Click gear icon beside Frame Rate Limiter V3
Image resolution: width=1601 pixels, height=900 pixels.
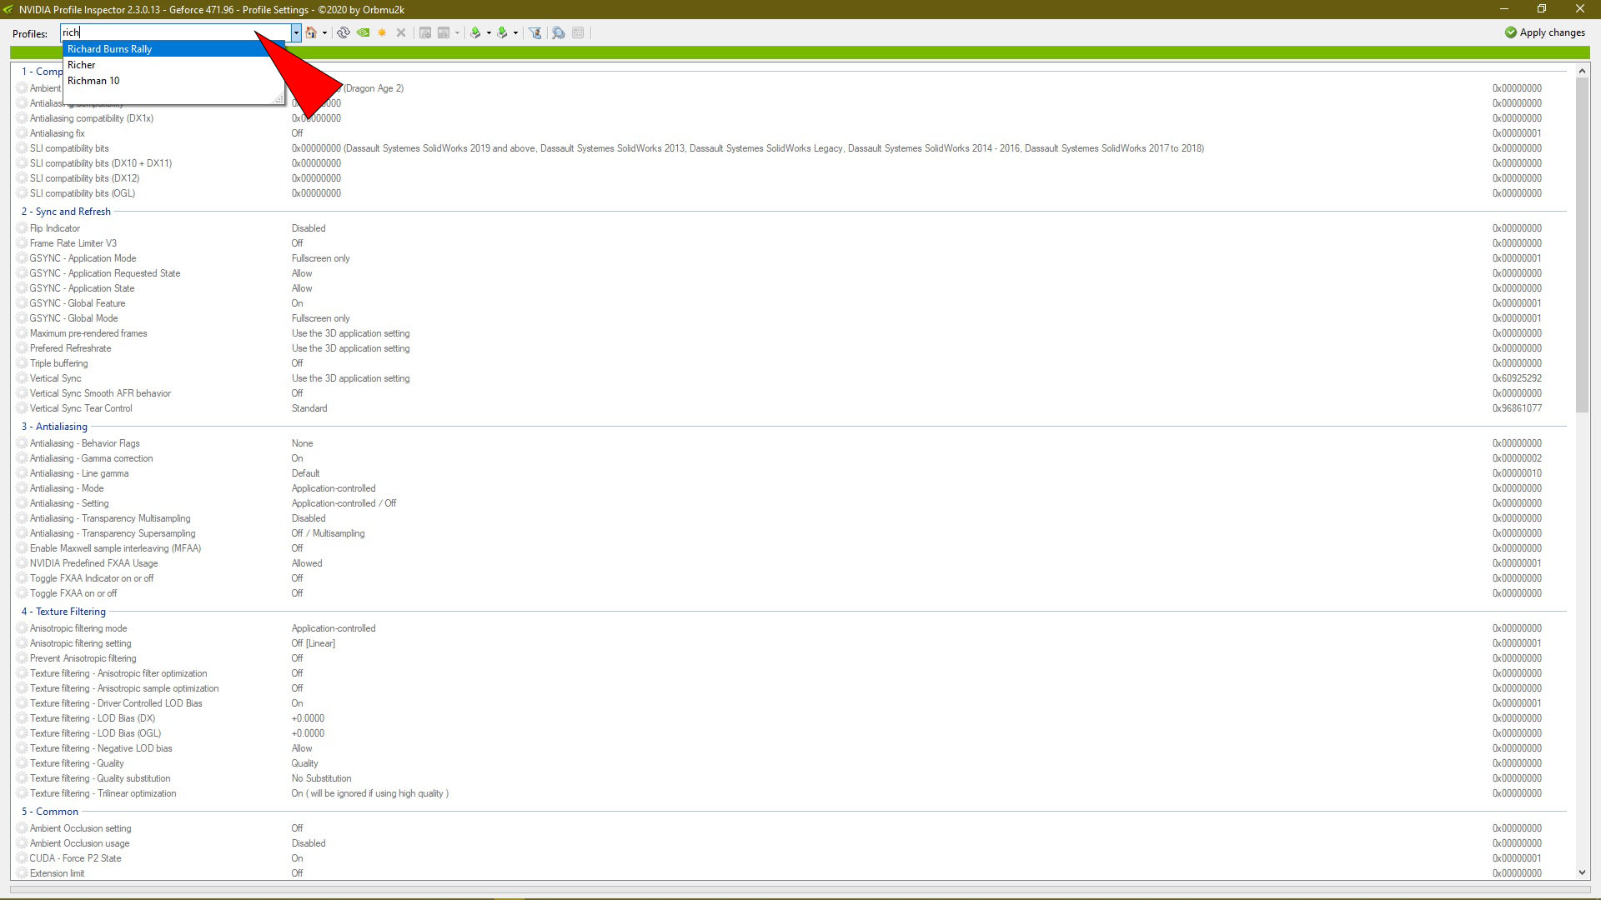23,243
